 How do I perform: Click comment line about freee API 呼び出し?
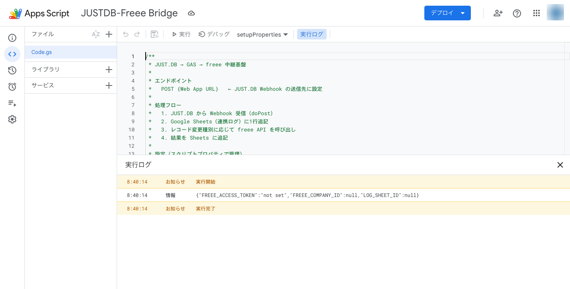pyautogui.click(x=222, y=129)
